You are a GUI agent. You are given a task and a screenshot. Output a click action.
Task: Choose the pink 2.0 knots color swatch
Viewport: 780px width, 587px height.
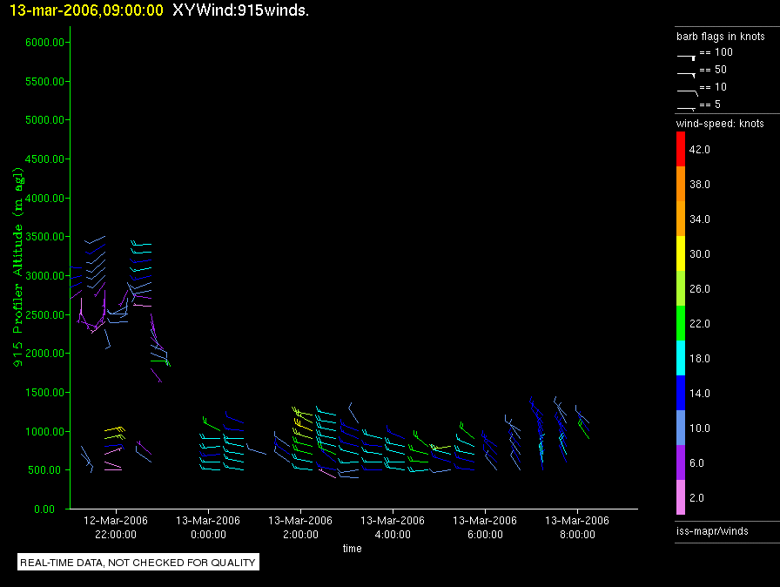pyautogui.click(x=682, y=498)
